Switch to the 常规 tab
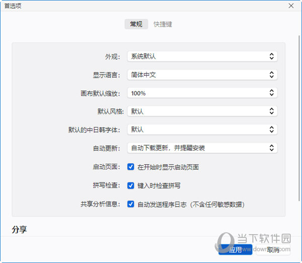The width and height of the screenshot is (302, 263). click(x=136, y=24)
